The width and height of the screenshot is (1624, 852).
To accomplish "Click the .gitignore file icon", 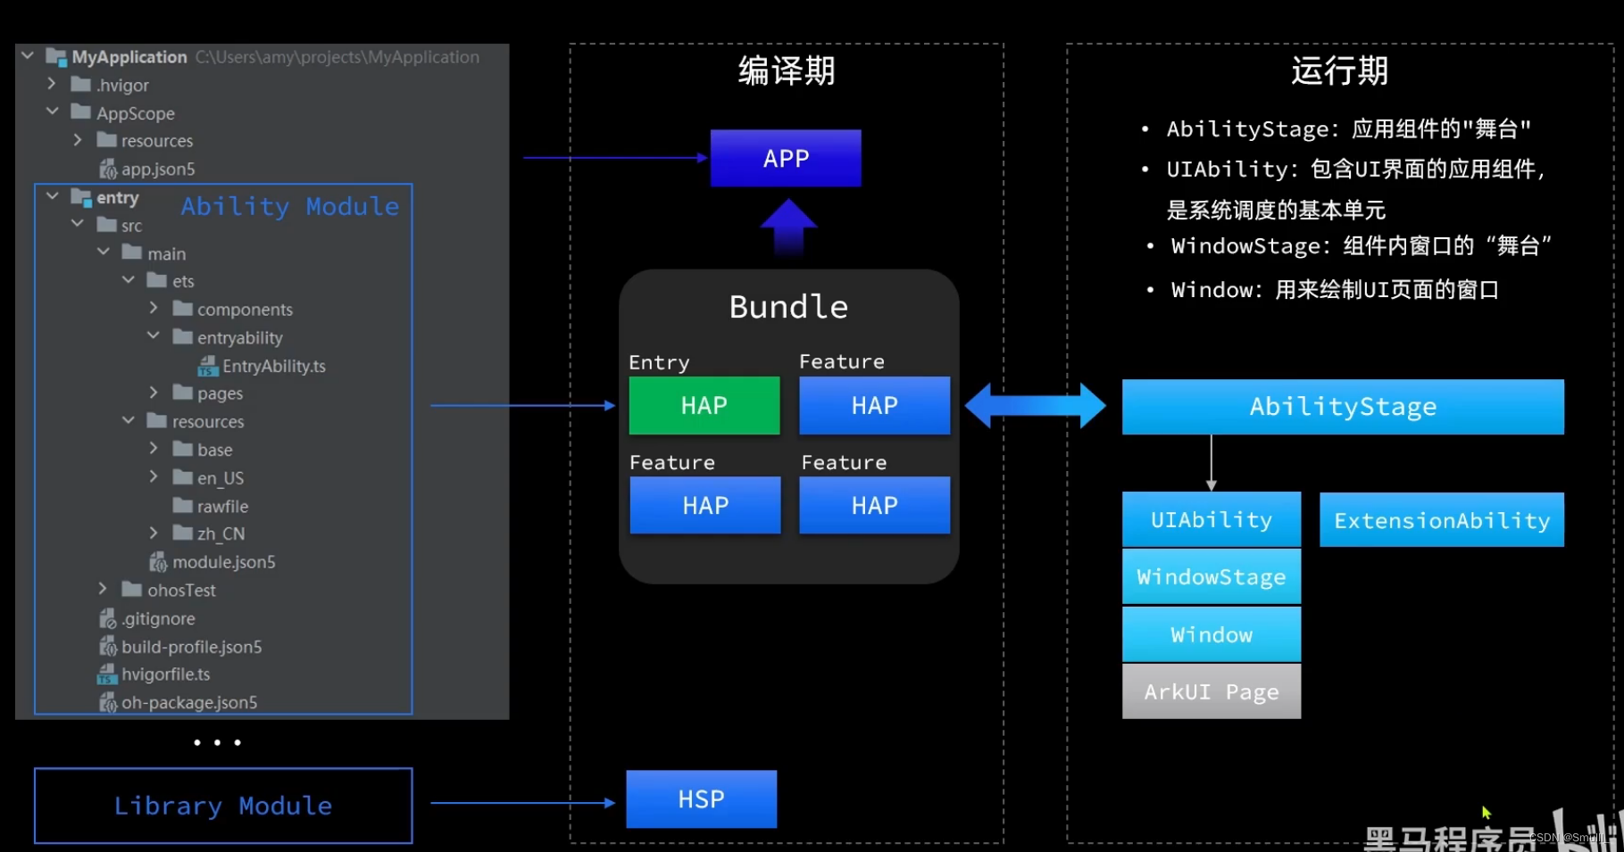I will (x=107, y=618).
